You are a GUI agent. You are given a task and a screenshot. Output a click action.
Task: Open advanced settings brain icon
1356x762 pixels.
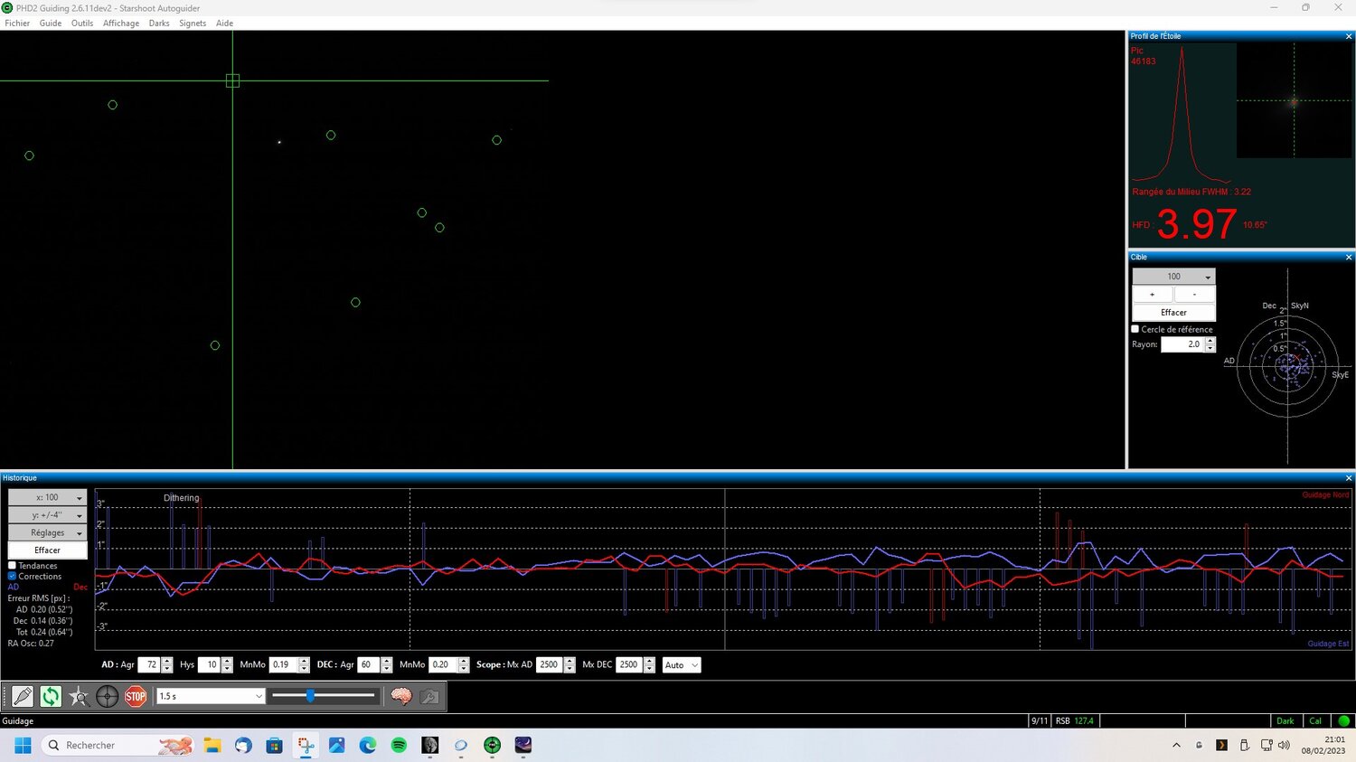coord(401,696)
